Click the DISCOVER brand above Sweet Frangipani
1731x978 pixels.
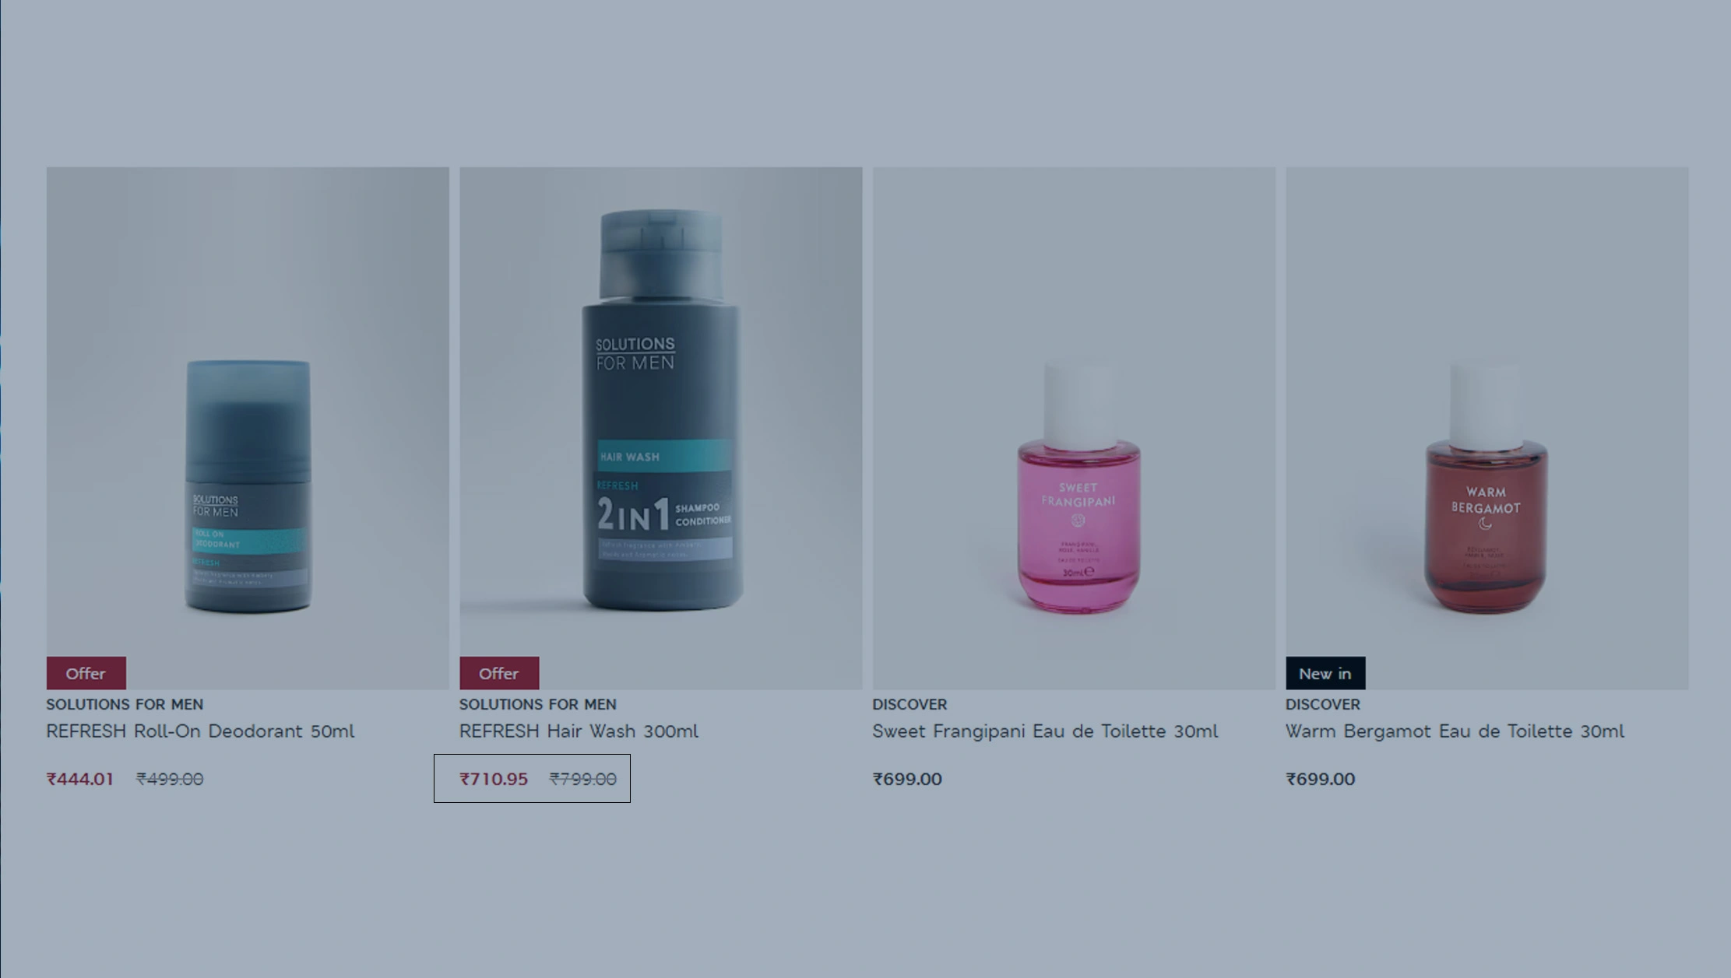point(909,704)
